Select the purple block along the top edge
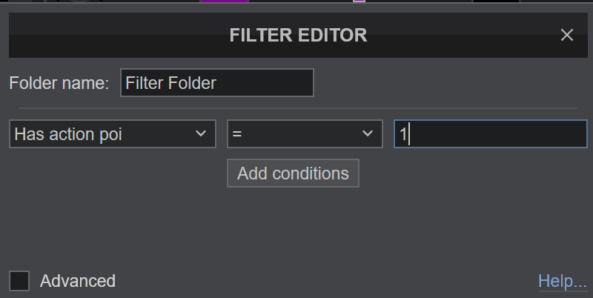The width and height of the screenshot is (593, 298). click(x=224, y=1)
